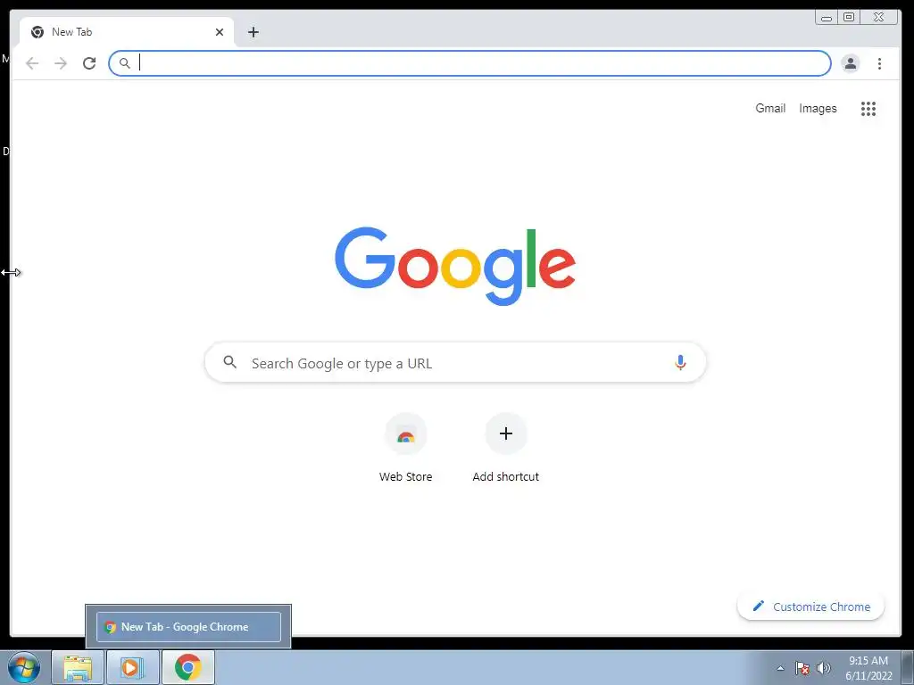
Task: Select New Tab - Google Chrome taskbar preview
Action: click(x=188, y=627)
